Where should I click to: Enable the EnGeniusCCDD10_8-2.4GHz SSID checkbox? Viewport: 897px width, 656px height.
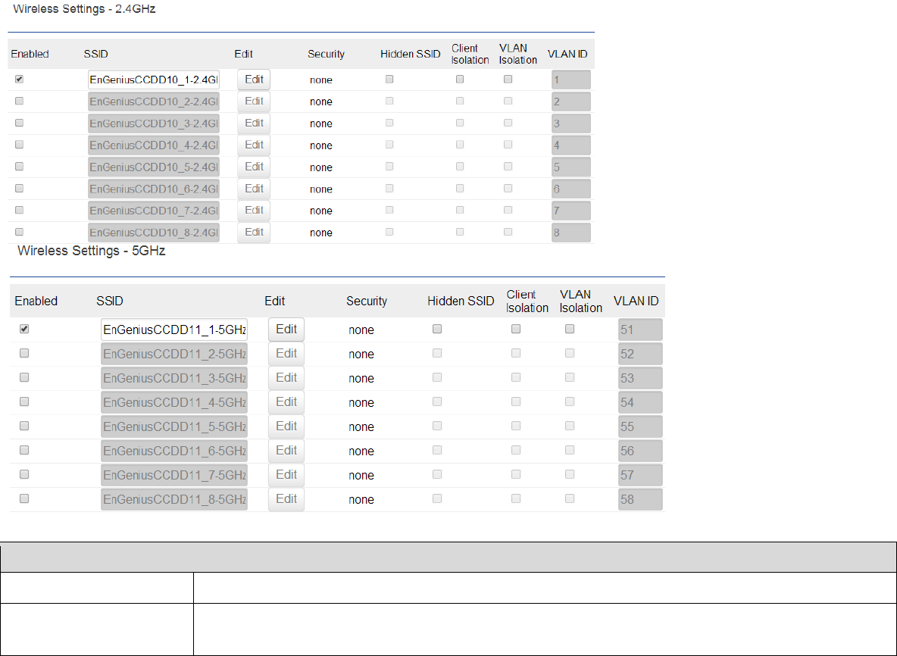[x=20, y=233]
